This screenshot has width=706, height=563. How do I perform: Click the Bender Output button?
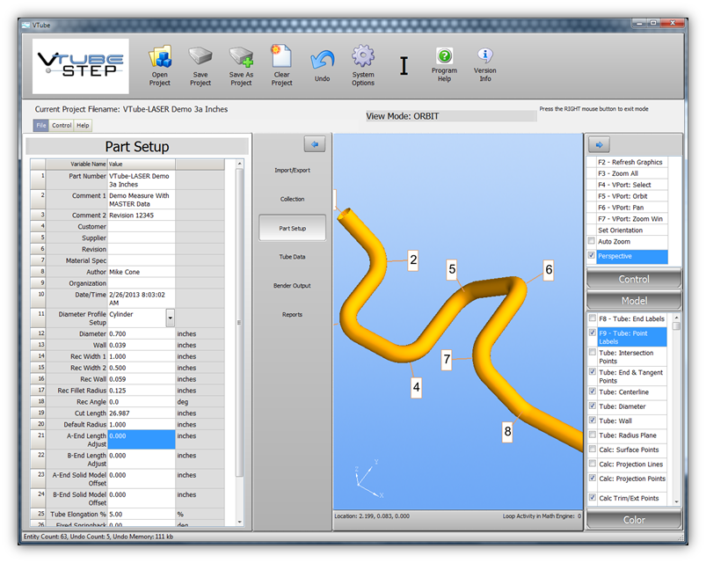tap(292, 286)
